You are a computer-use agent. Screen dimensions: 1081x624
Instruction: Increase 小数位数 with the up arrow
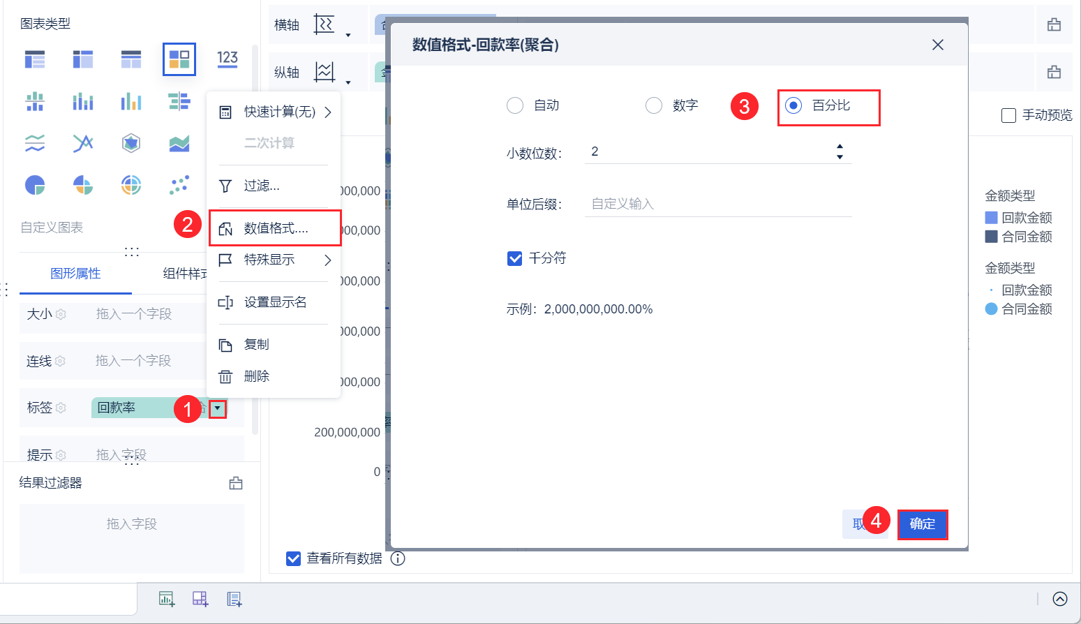coord(840,147)
